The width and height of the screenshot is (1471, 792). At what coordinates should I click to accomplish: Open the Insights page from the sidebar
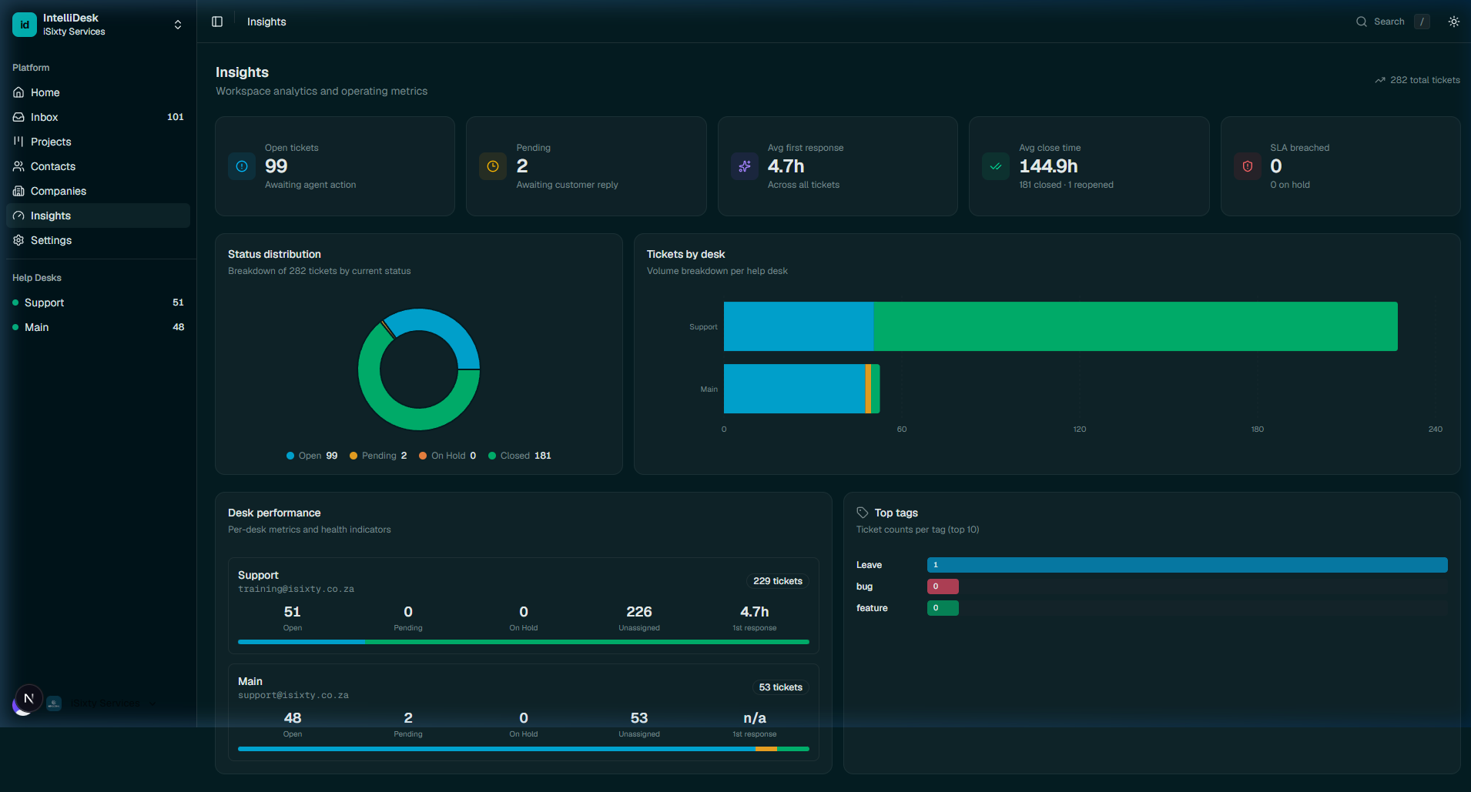pyautogui.click(x=51, y=216)
